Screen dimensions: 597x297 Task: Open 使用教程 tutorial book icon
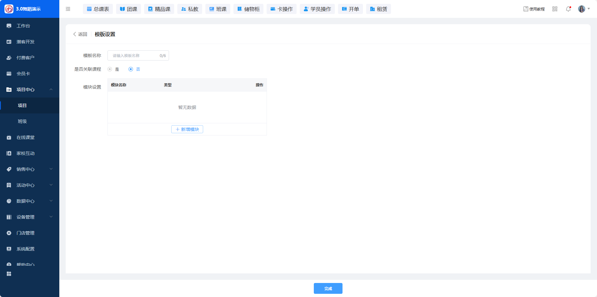click(x=526, y=9)
